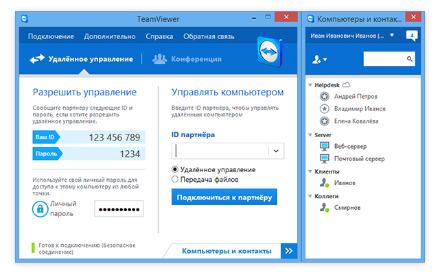Select the Смирнов colleague entry
The height and width of the screenshot is (275, 440).
pyautogui.click(x=347, y=208)
